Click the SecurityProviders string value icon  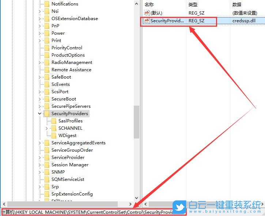(147, 20)
